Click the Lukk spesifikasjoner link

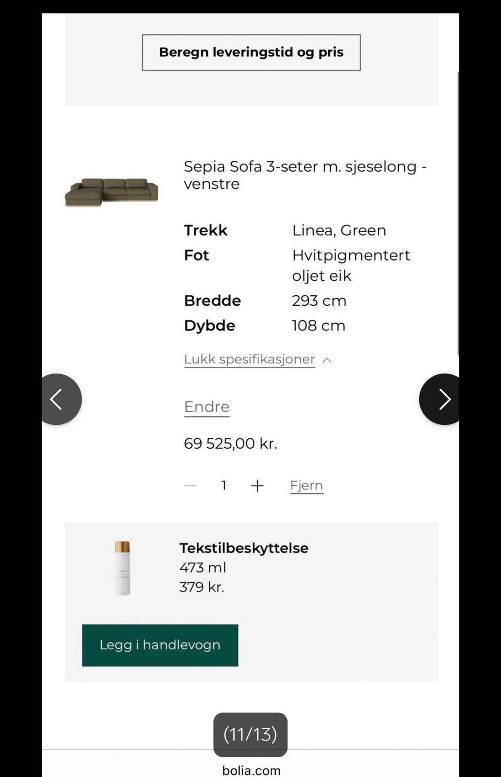tap(249, 360)
